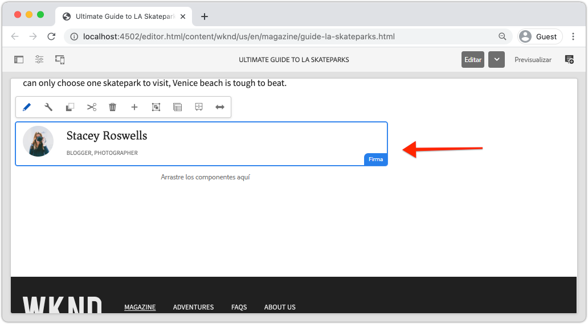Viewport: 588px width, 324px height.
Task: Open annotations icon next to Previsualizar
Action: coord(569,60)
